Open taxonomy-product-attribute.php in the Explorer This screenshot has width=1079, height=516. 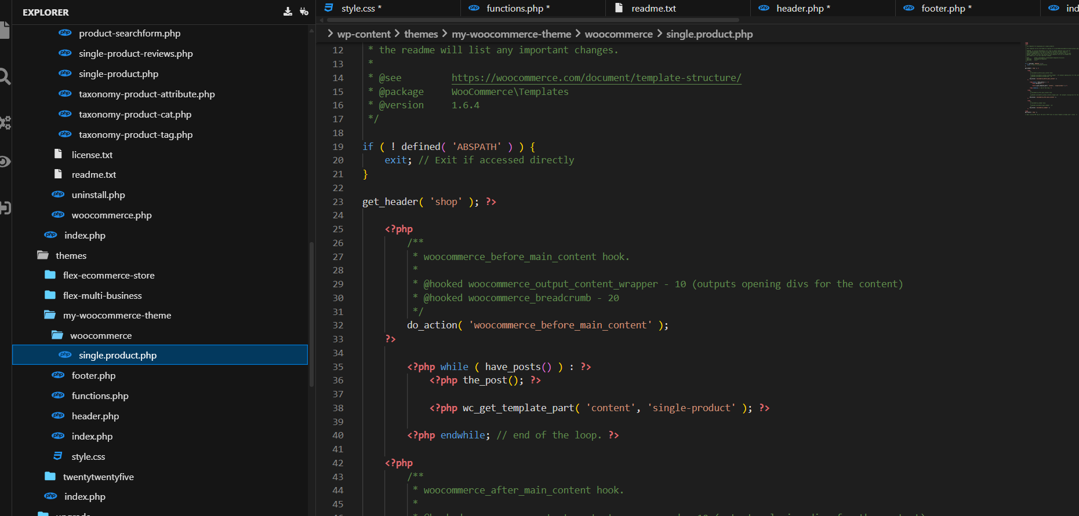pos(147,94)
